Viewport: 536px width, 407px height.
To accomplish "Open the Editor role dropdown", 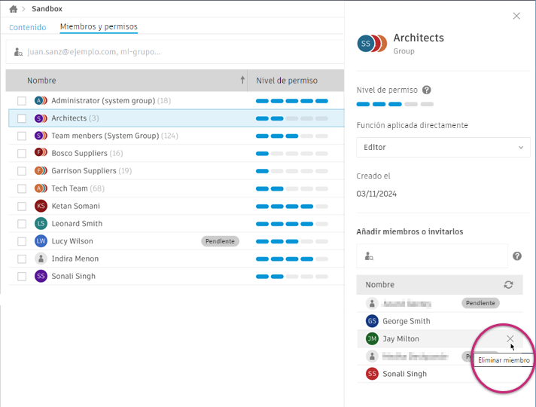I will tap(443, 147).
